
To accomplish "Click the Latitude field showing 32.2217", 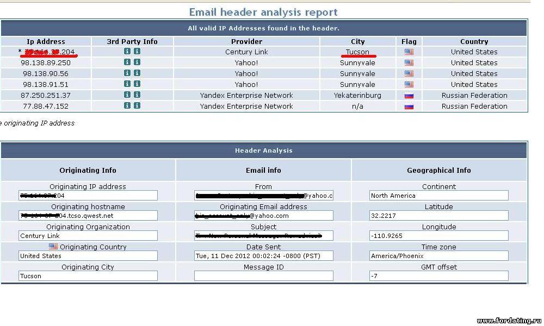I will point(438,216).
